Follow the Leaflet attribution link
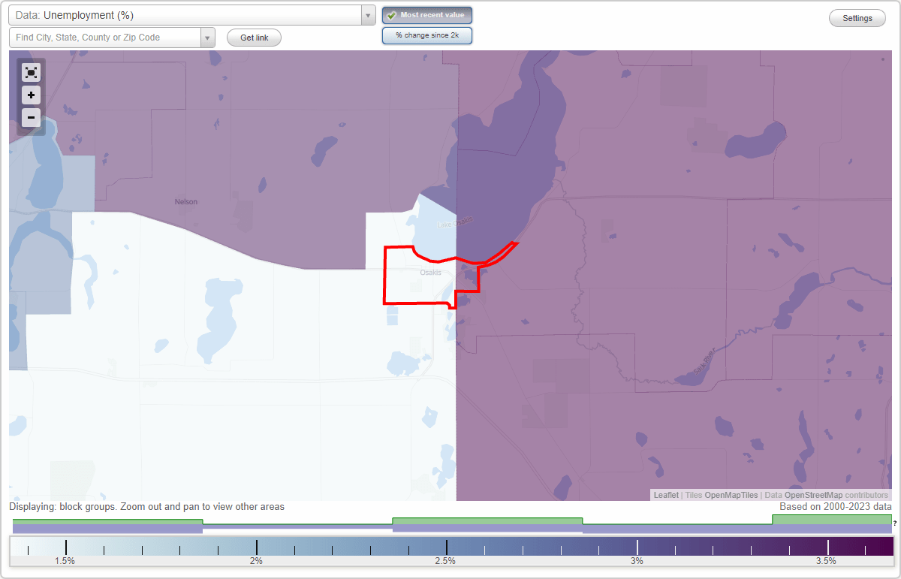 tap(666, 495)
